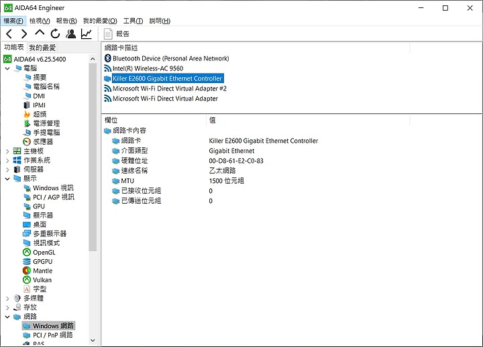Collapse the 顯示 tree node
The image size is (483, 347).
7,178
